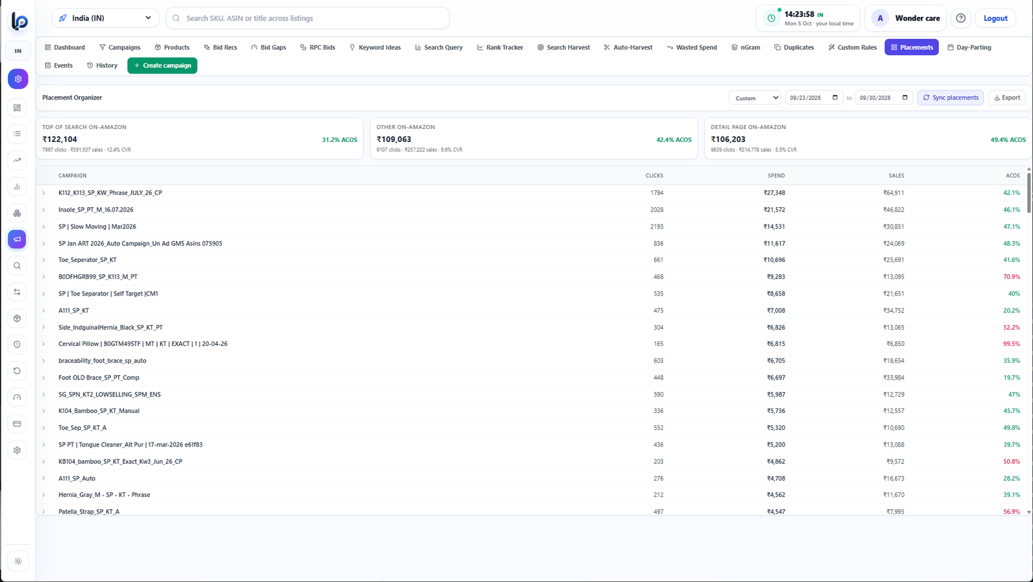
Task: Switch to the Day-Parting tab
Action: pos(969,47)
